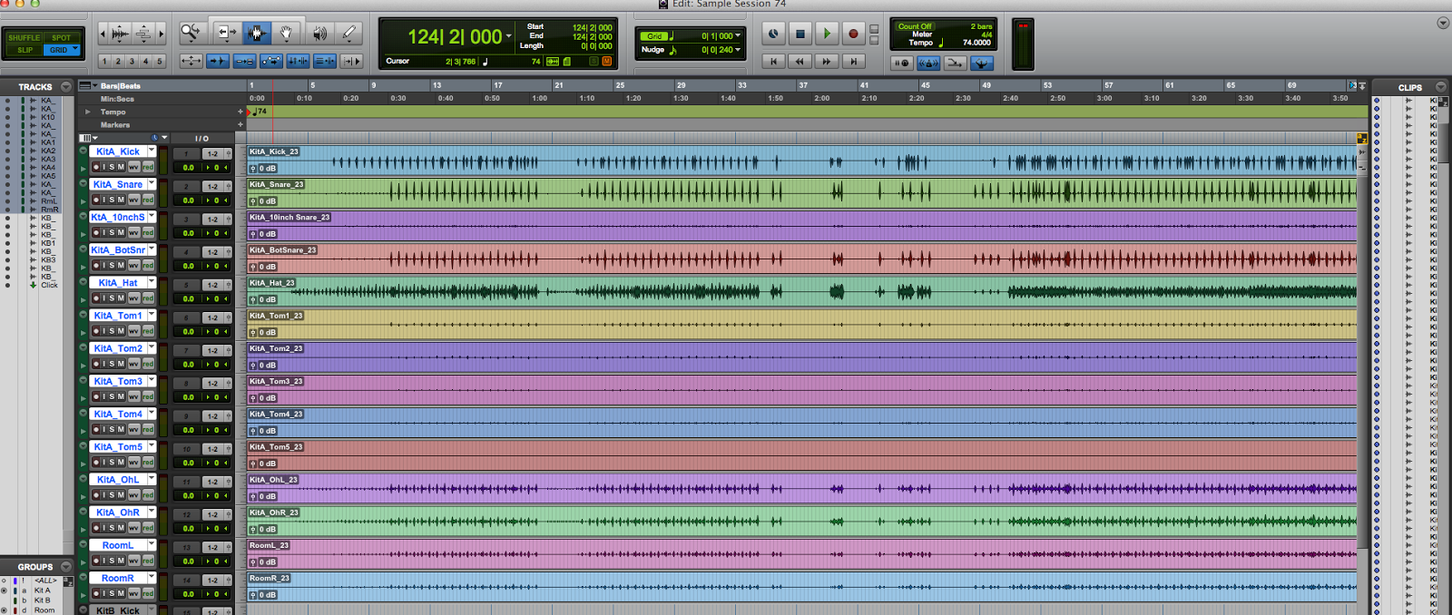Click the Rewind transport button
The width and height of the screenshot is (1452, 615).
[x=800, y=62]
